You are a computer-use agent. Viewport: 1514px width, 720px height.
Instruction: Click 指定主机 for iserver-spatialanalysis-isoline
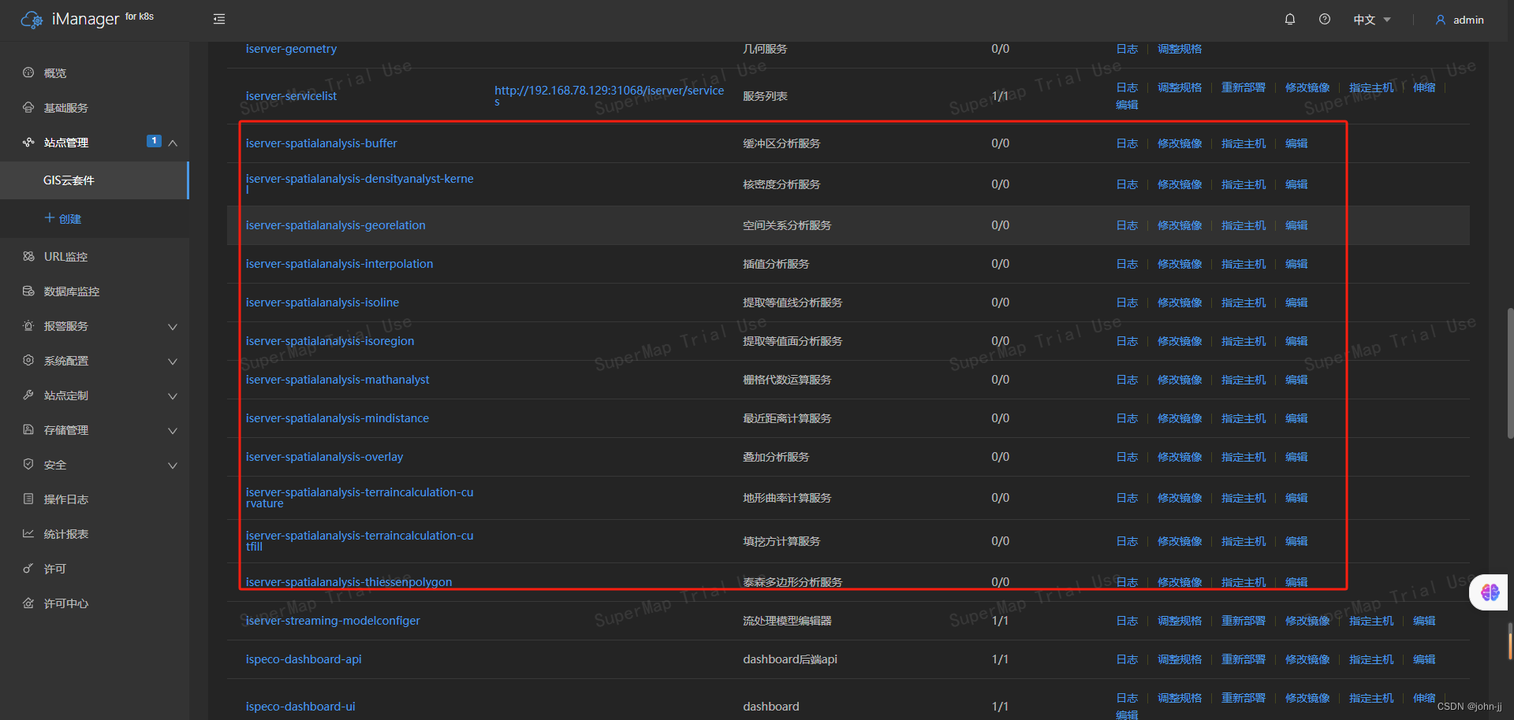coord(1244,302)
